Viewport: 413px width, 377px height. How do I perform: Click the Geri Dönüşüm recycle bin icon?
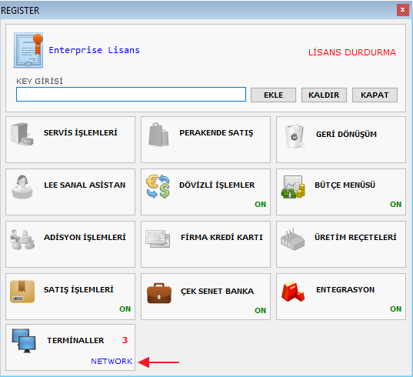pyautogui.click(x=295, y=136)
